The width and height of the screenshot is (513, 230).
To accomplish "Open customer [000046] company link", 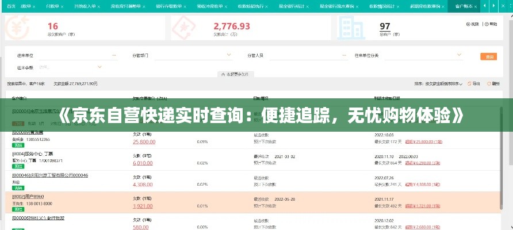I will click(50, 175).
